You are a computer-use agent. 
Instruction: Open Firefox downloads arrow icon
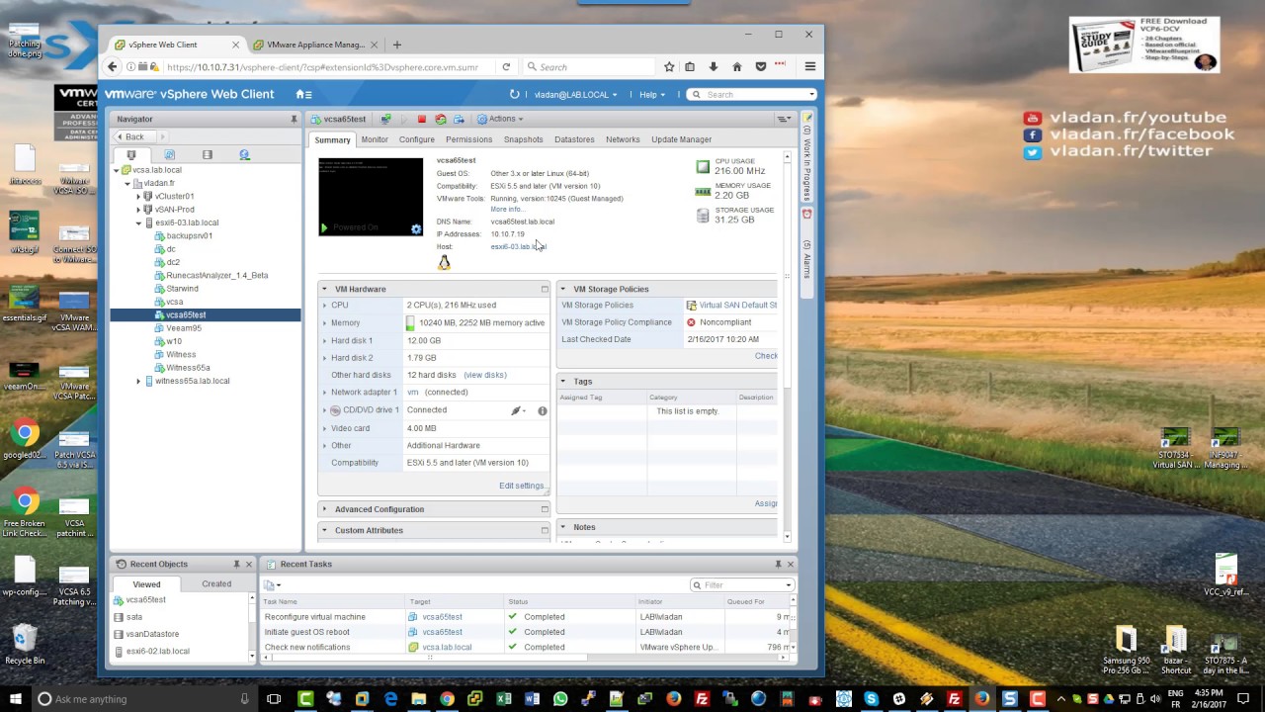coord(713,67)
